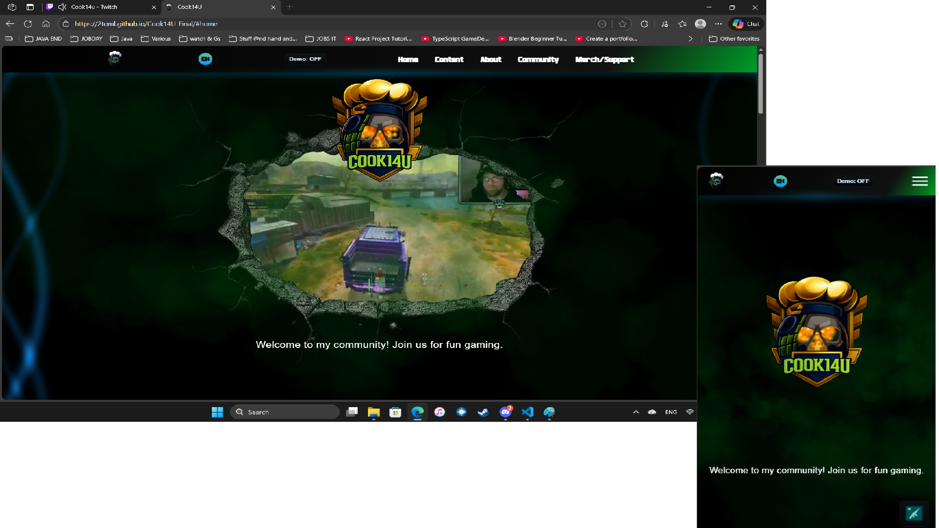Open Copilot Chat button in Edge
This screenshot has width=939, height=528.
pyautogui.click(x=746, y=23)
